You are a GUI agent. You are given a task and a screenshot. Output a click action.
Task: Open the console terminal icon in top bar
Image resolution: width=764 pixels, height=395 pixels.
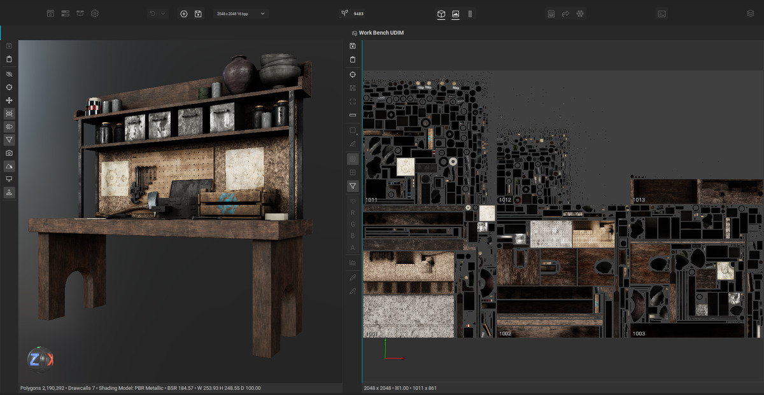pos(661,13)
